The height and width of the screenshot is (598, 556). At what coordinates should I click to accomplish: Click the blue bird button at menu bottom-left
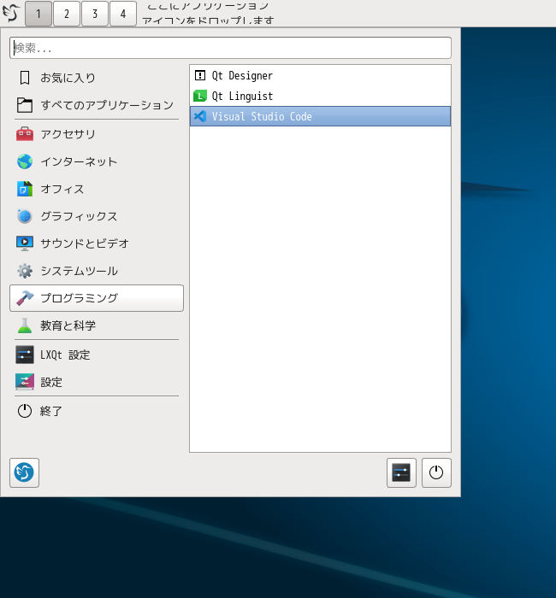tap(24, 472)
